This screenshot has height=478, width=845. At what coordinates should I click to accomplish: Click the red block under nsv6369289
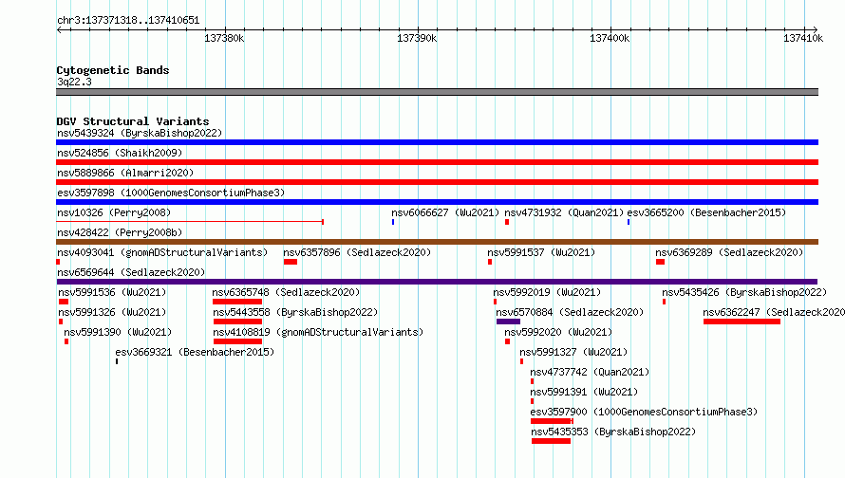click(660, 262)
